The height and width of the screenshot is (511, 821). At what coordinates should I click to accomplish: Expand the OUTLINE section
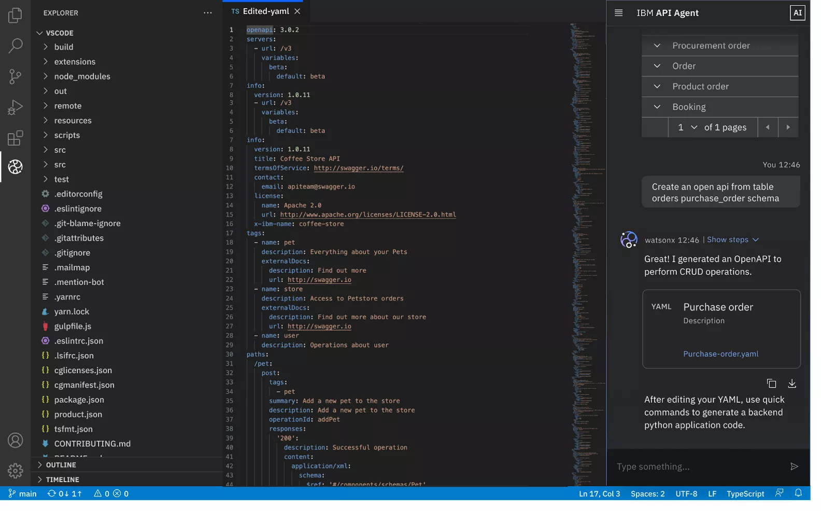click(x=61, y=465)
